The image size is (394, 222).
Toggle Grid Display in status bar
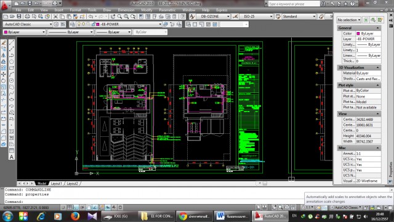coord(70,207)
